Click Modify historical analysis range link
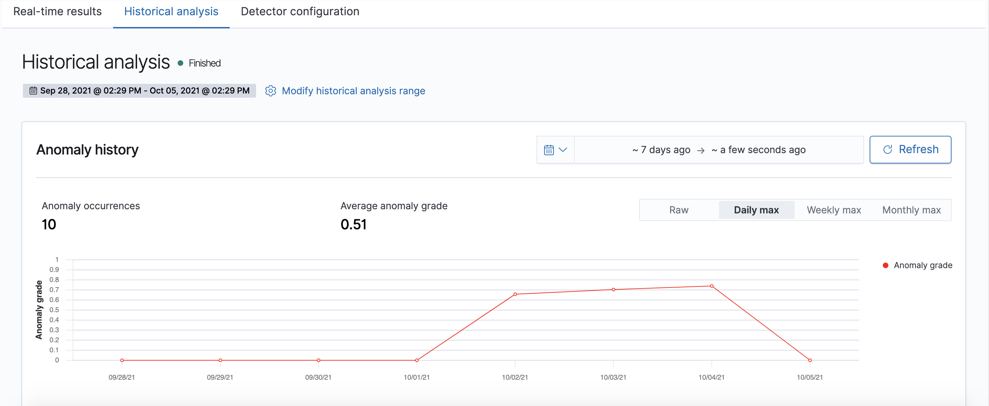The height and width of the screenshot is (406, 989). tap(353, 91)
